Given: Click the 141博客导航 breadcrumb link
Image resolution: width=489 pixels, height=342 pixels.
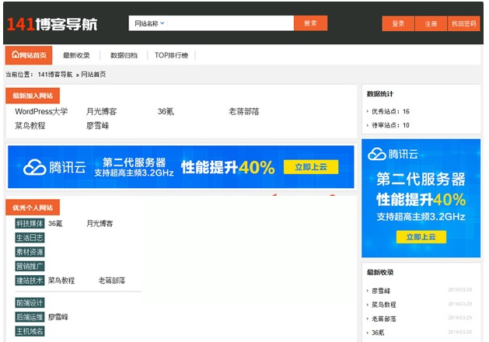Looking at the screenshot, I should 55,75.
